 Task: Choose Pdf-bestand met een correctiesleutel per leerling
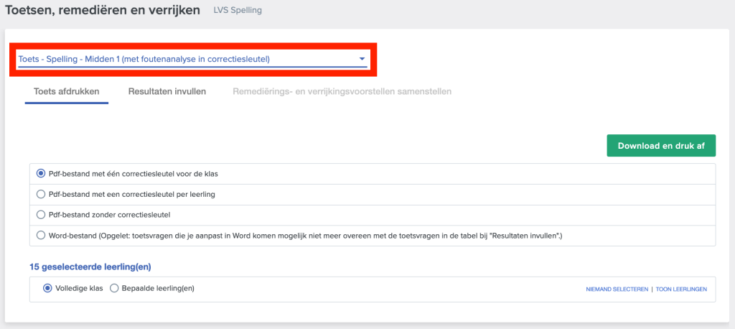pyautogui.click(x=41, y=194)
